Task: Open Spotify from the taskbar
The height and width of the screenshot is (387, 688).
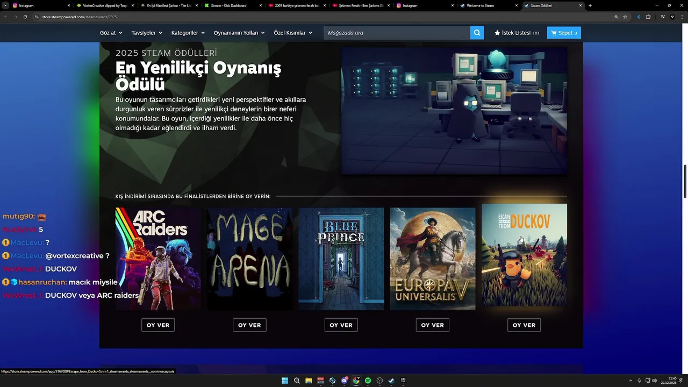Action: point(368,381)
